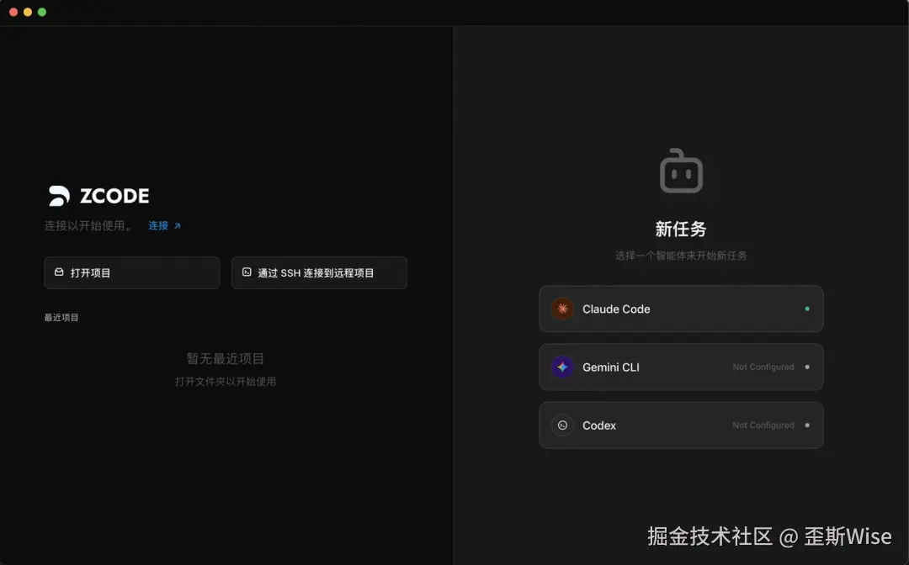Maximize window with green button
This screenshot has height=565, width=909.
pyautogui.click(x=42, y=12)
